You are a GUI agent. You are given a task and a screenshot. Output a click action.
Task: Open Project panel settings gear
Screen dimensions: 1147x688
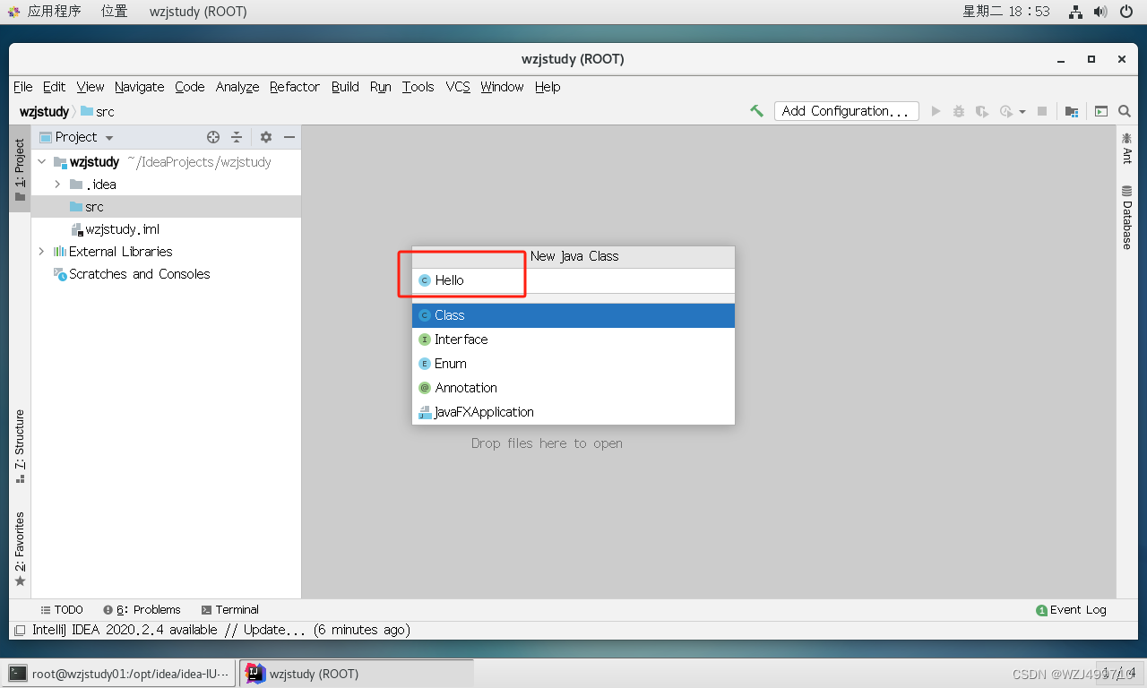tap(266, 137)
